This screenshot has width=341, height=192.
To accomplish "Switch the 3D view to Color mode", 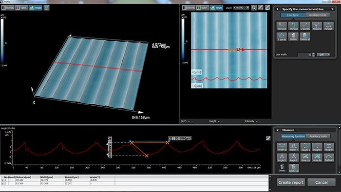I will point(21,8).
